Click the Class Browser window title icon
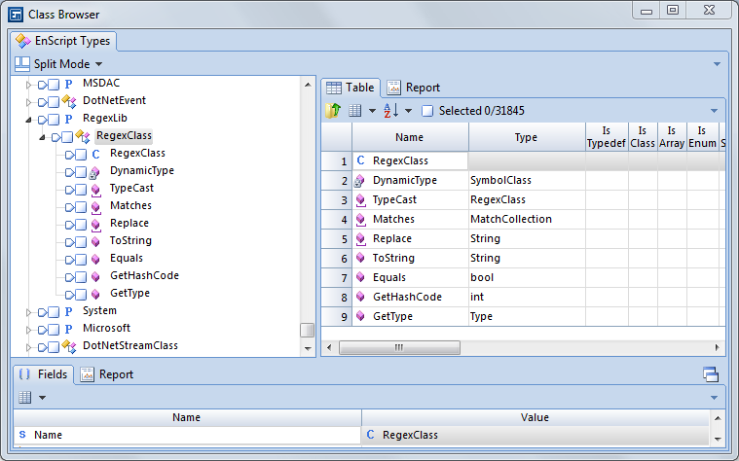739x461 pixels. coord(16,15)
